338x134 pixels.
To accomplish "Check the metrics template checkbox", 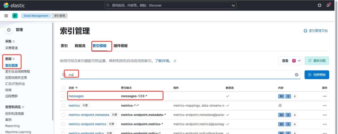I will pyautogui.click(x=63, y=105).
